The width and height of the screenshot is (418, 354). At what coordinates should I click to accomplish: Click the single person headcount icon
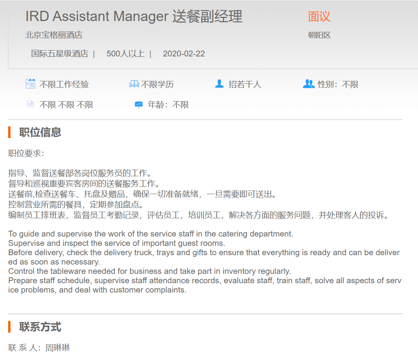[220, 84]
